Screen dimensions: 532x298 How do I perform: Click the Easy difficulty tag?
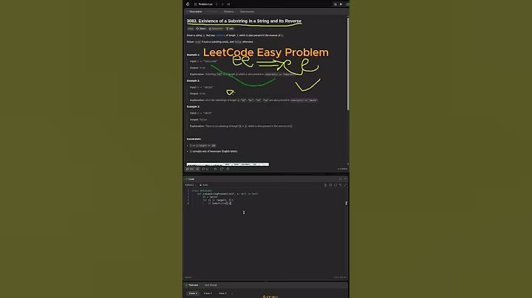(191, 29)
